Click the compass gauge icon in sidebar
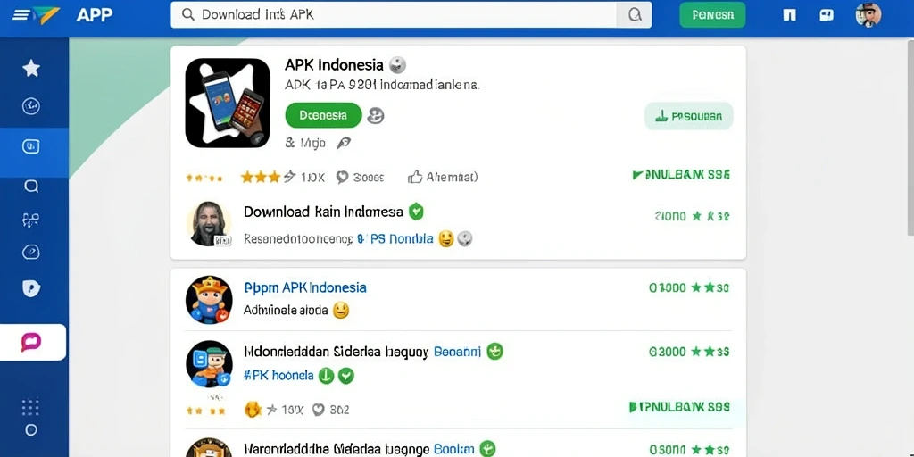914x457 pixels. (31, 253)
